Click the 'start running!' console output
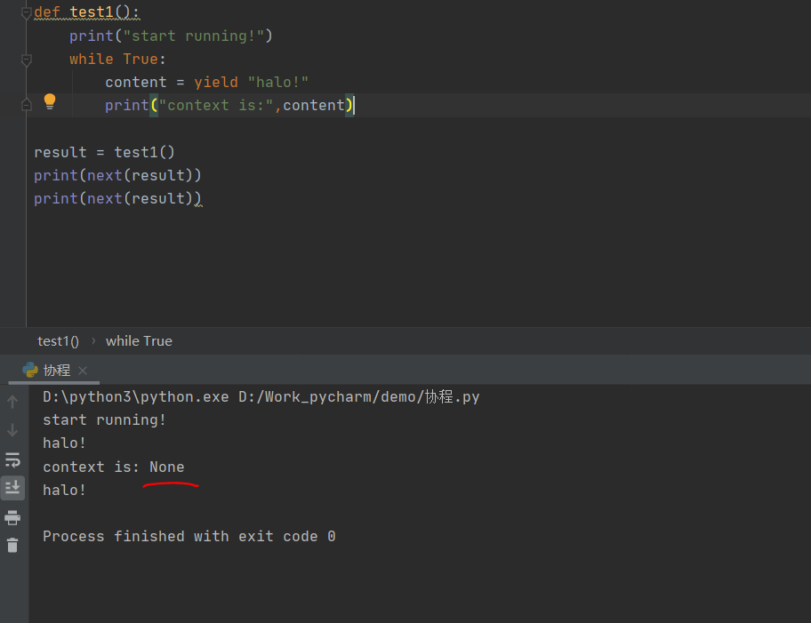 (104, 419)
